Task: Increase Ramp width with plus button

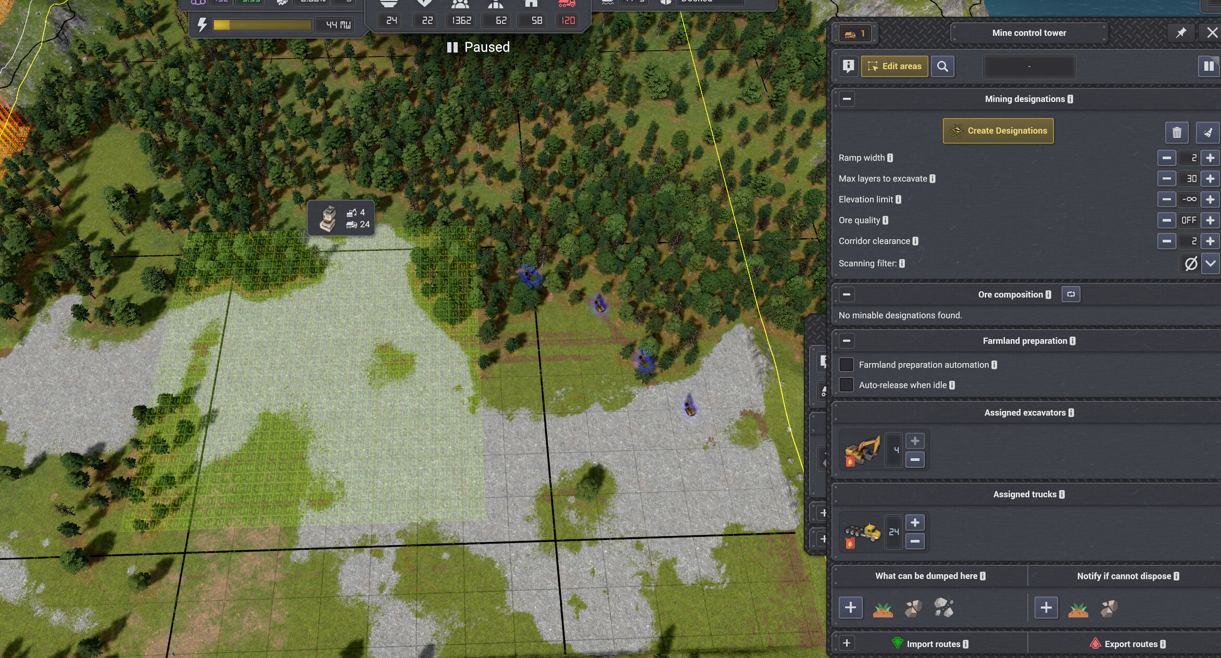Action: 1211,158
